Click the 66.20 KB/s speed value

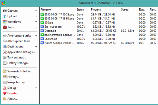coord(128,43)
